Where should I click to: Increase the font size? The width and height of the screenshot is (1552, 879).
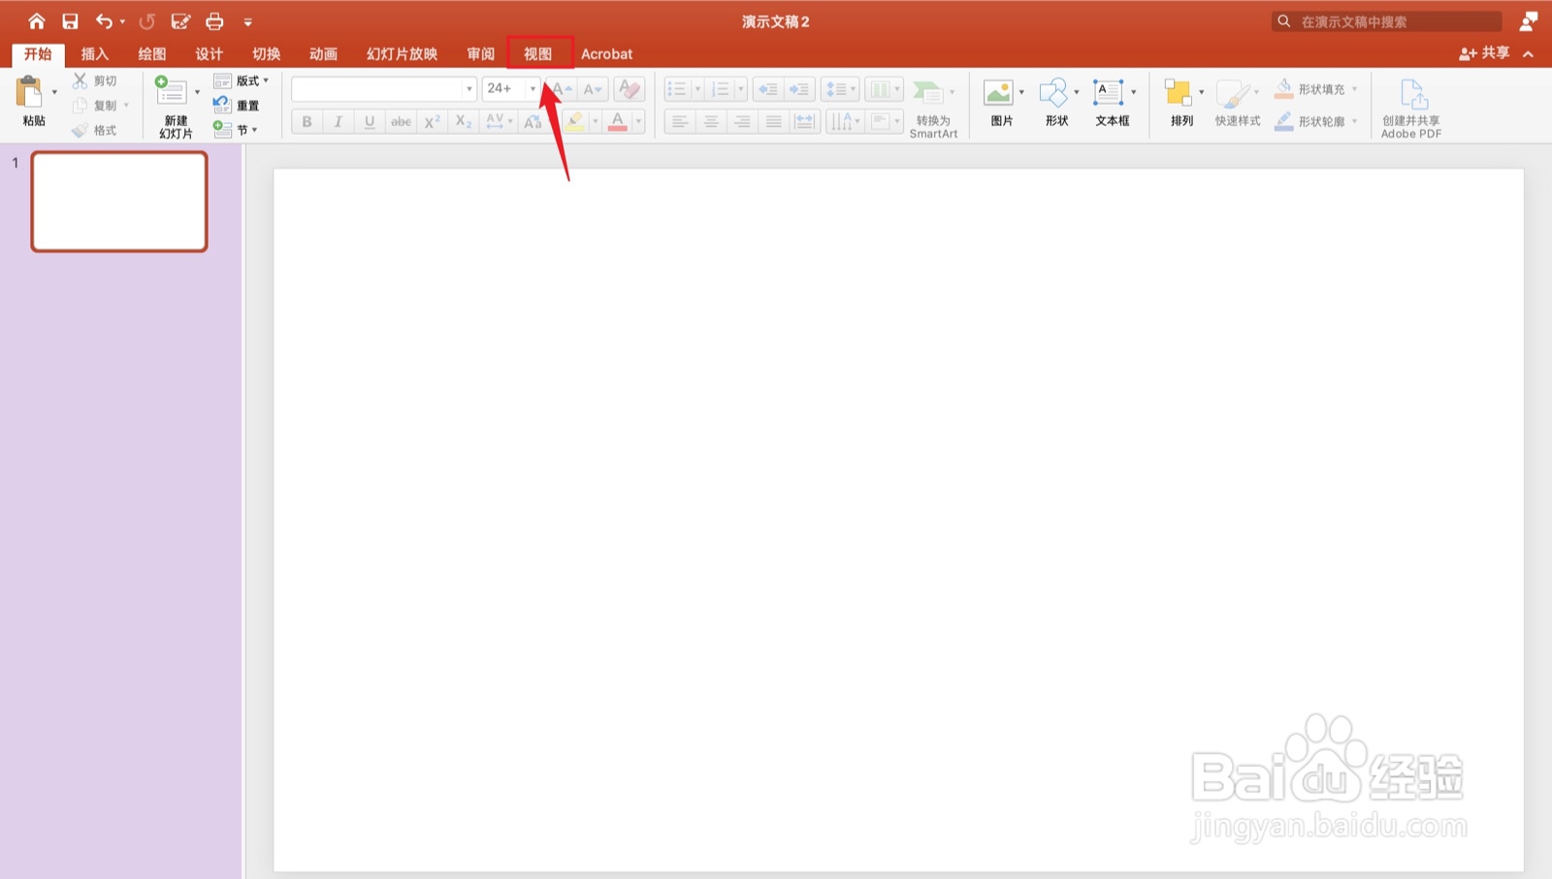[561, 89]
